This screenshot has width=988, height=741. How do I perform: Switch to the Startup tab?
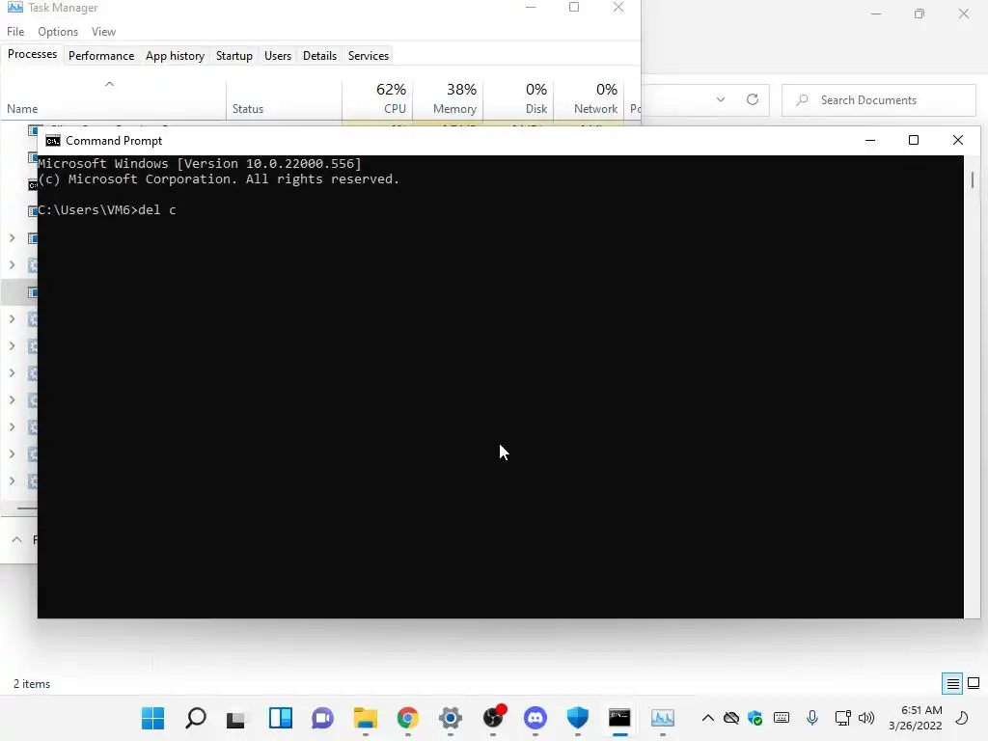234,55
